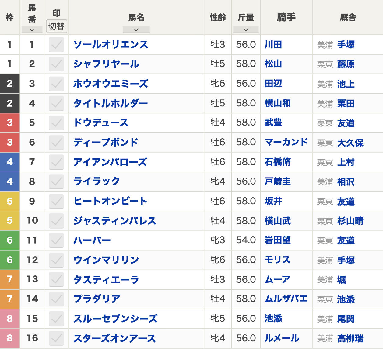
Task: Check mark box beside ウインマリリン
Action: 56,260
